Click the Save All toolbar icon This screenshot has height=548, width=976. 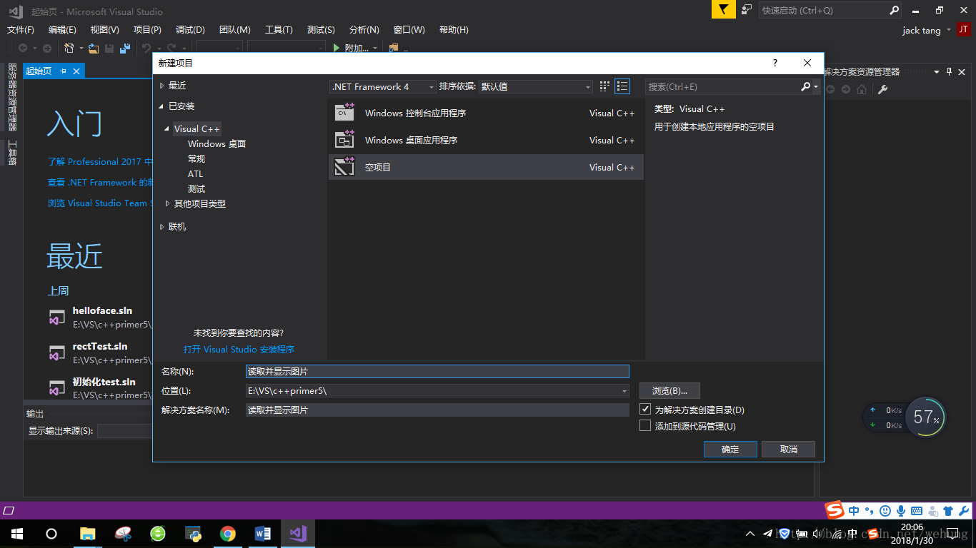(x=125, y=48)
